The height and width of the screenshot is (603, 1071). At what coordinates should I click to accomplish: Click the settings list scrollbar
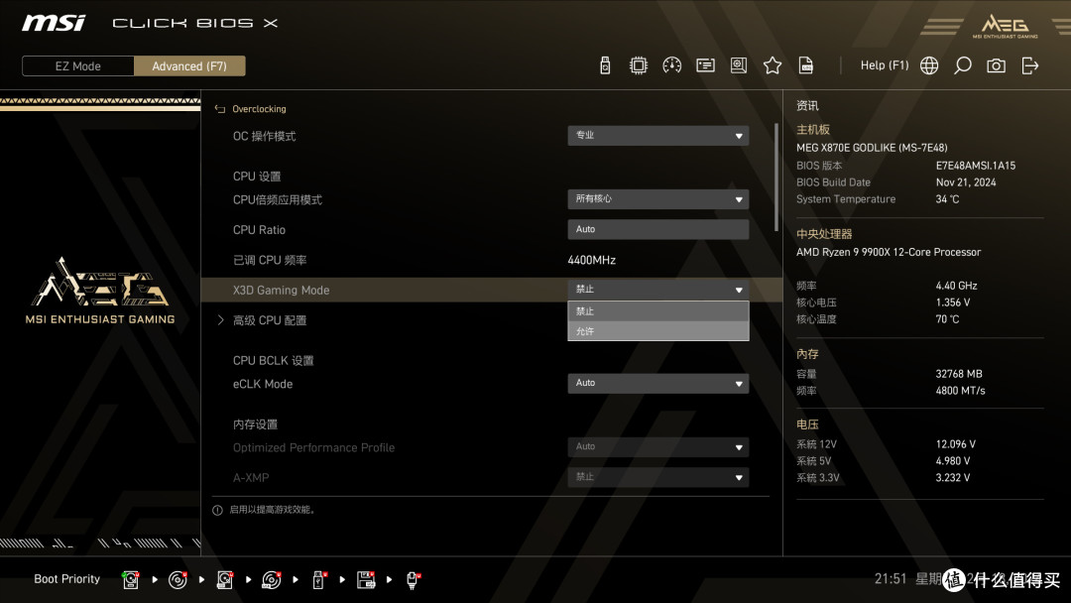pyautogui.click(x=775, y=177)
